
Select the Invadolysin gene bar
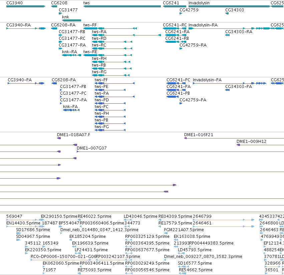coord(230,6)
